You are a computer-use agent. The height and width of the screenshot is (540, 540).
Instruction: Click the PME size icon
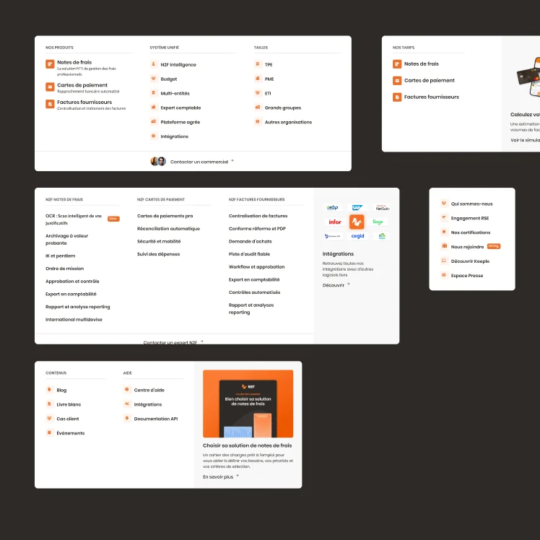258,79
